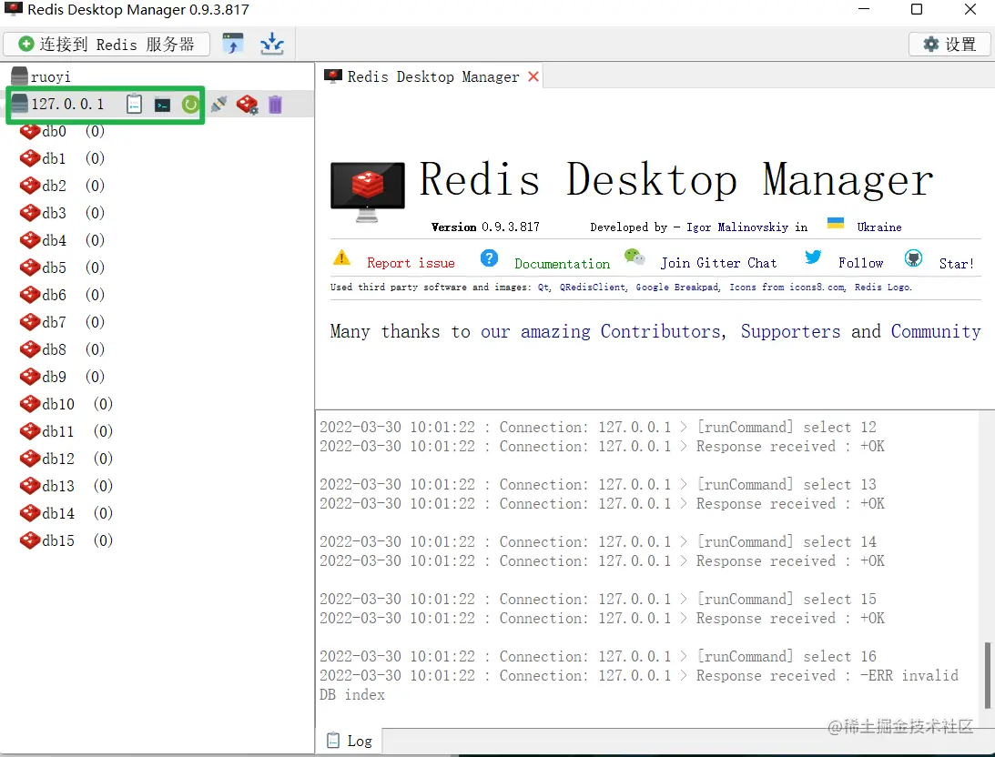Select database db0 in the tree
This screenshot has width=995, height=757.
(62, 131)
